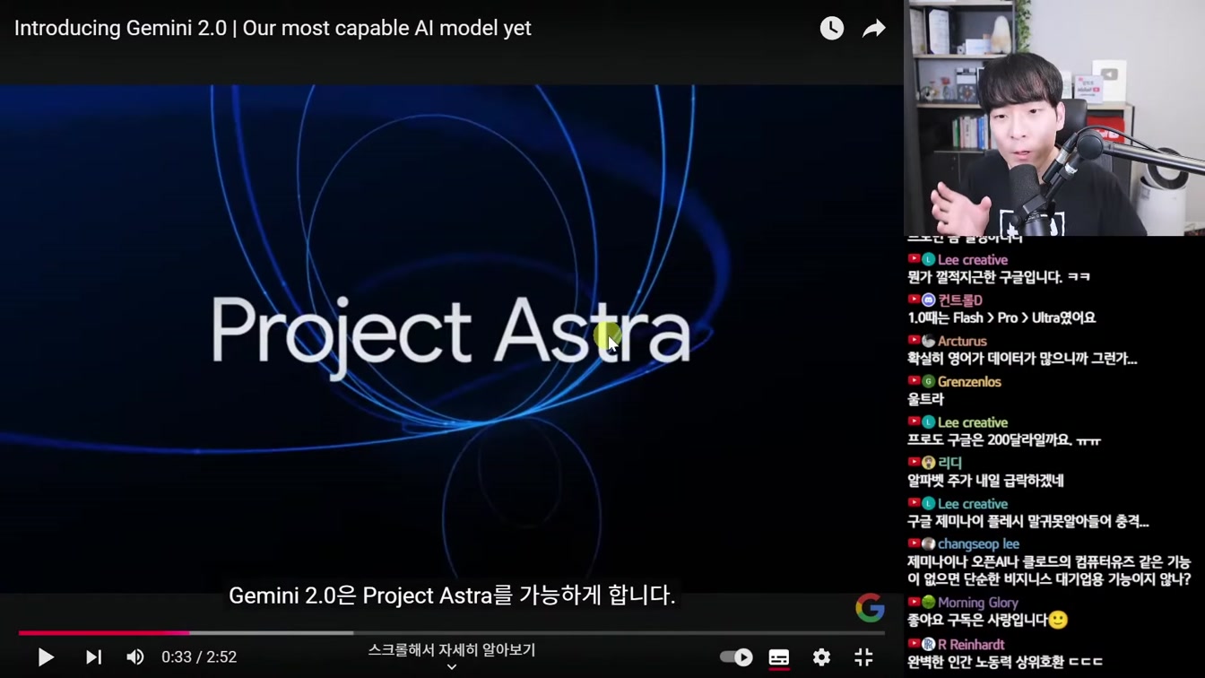Toggle subtitles/closed captions
Viewport: 1205px width, 678px height.
pos(779,657)
